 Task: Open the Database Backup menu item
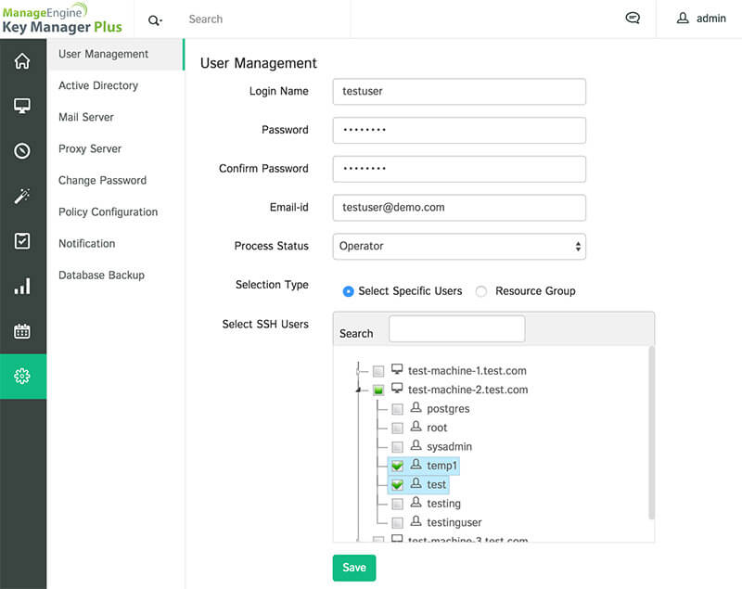[101, 275]
